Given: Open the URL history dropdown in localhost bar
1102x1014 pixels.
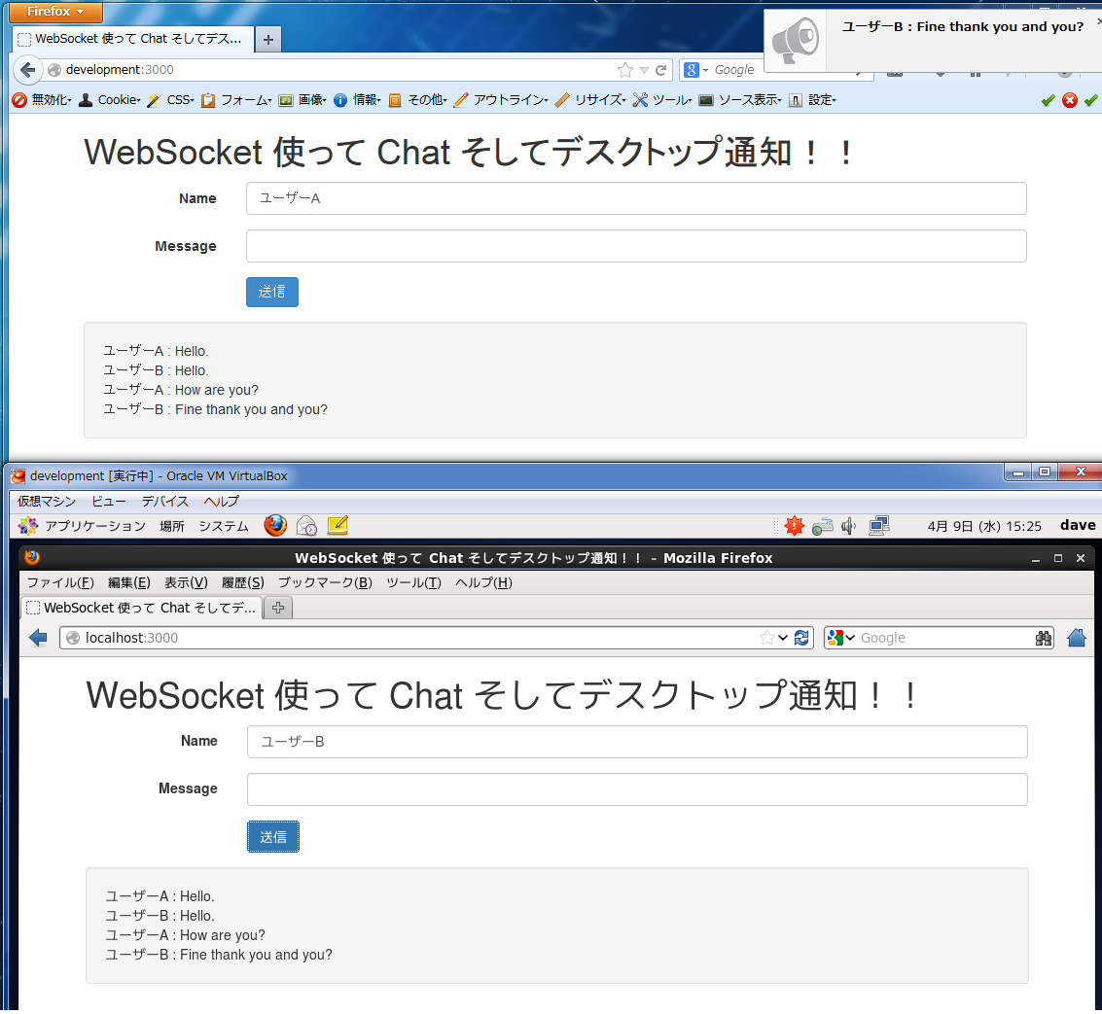Looking at the screenshot, I should (783, 638).
